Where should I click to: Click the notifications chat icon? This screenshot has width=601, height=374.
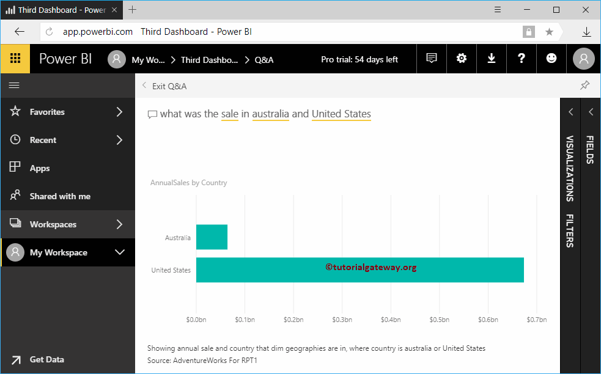coord(432,59)
